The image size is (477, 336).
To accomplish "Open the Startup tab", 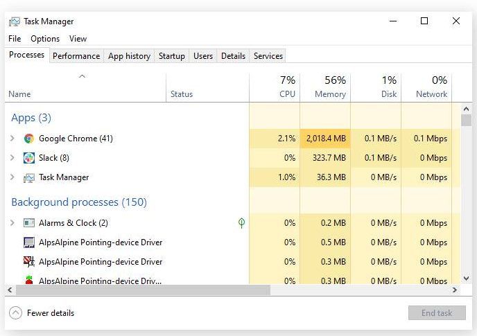I will point(171,56).
